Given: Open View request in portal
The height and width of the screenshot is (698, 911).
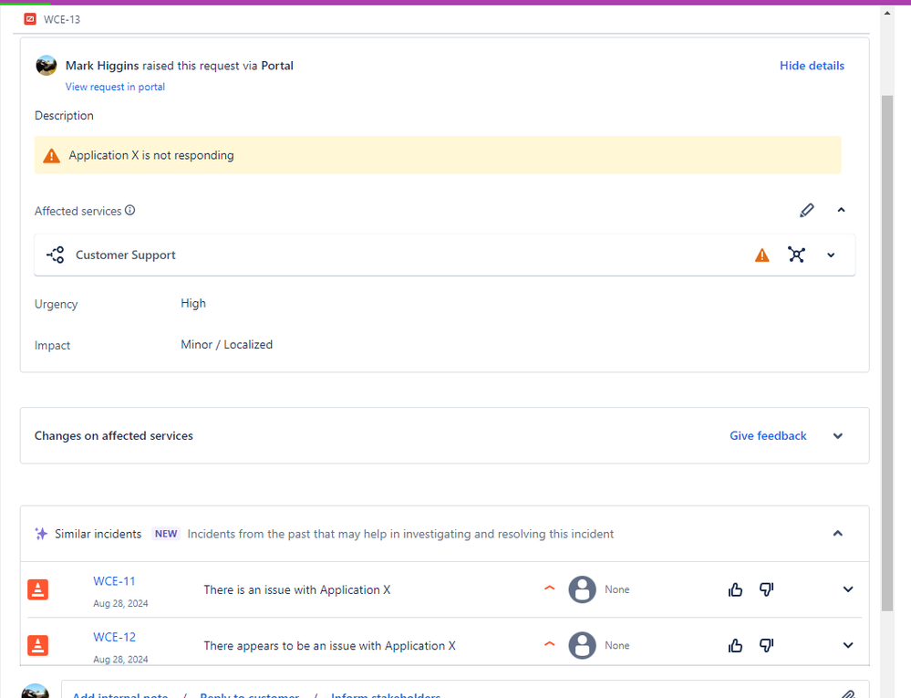Looking at the screenshot, I should click(x=115, y=86).
